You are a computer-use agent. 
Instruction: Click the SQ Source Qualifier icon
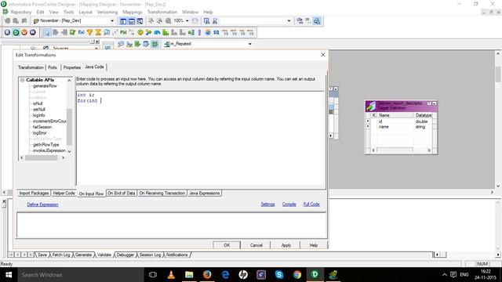click(216, 32)
